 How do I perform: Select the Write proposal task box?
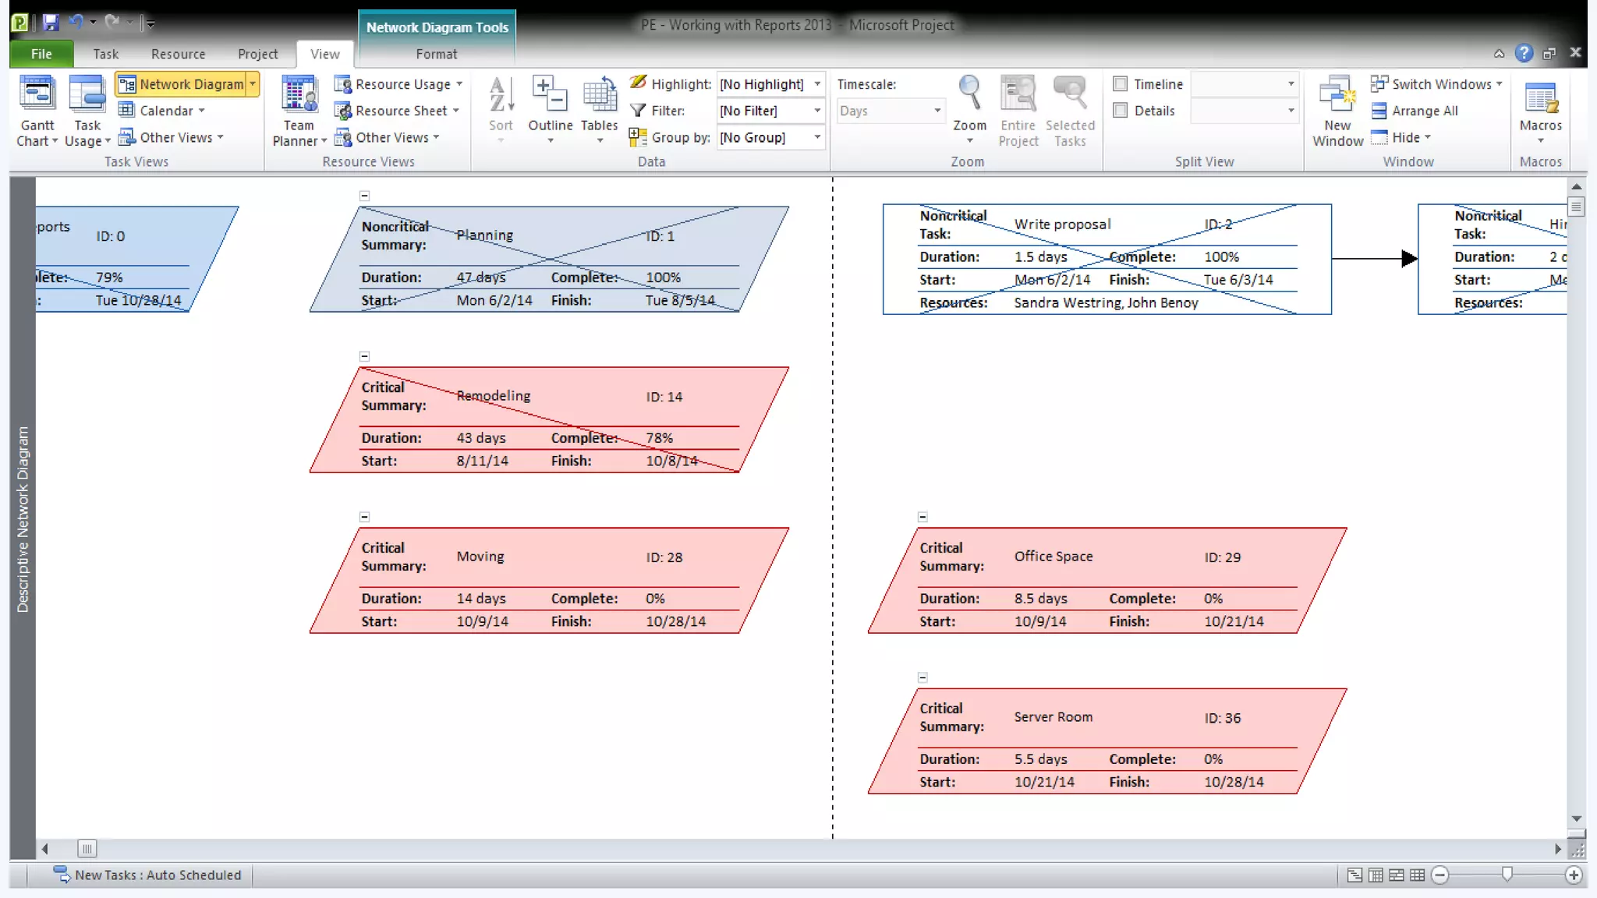pos(1107,259)
